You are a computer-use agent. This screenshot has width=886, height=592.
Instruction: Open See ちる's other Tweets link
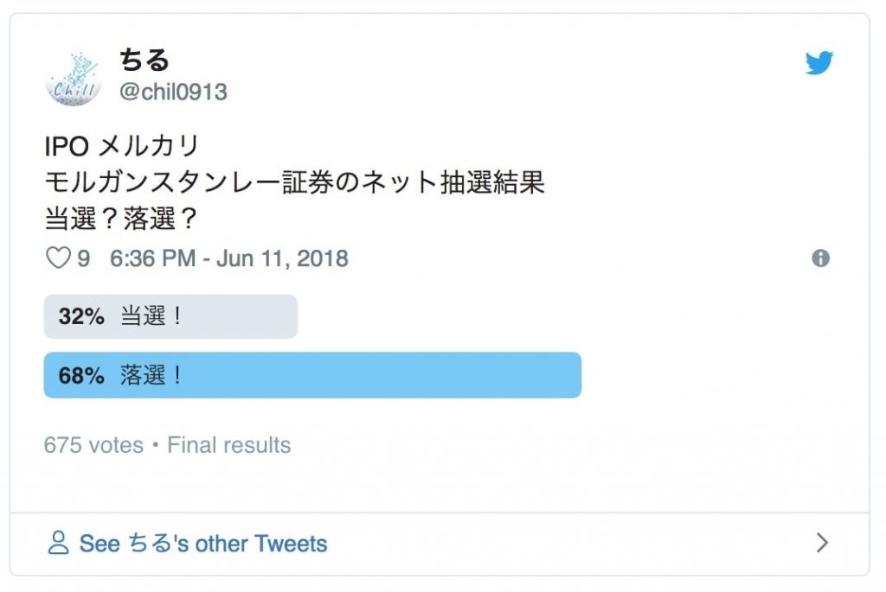point(203,544)
